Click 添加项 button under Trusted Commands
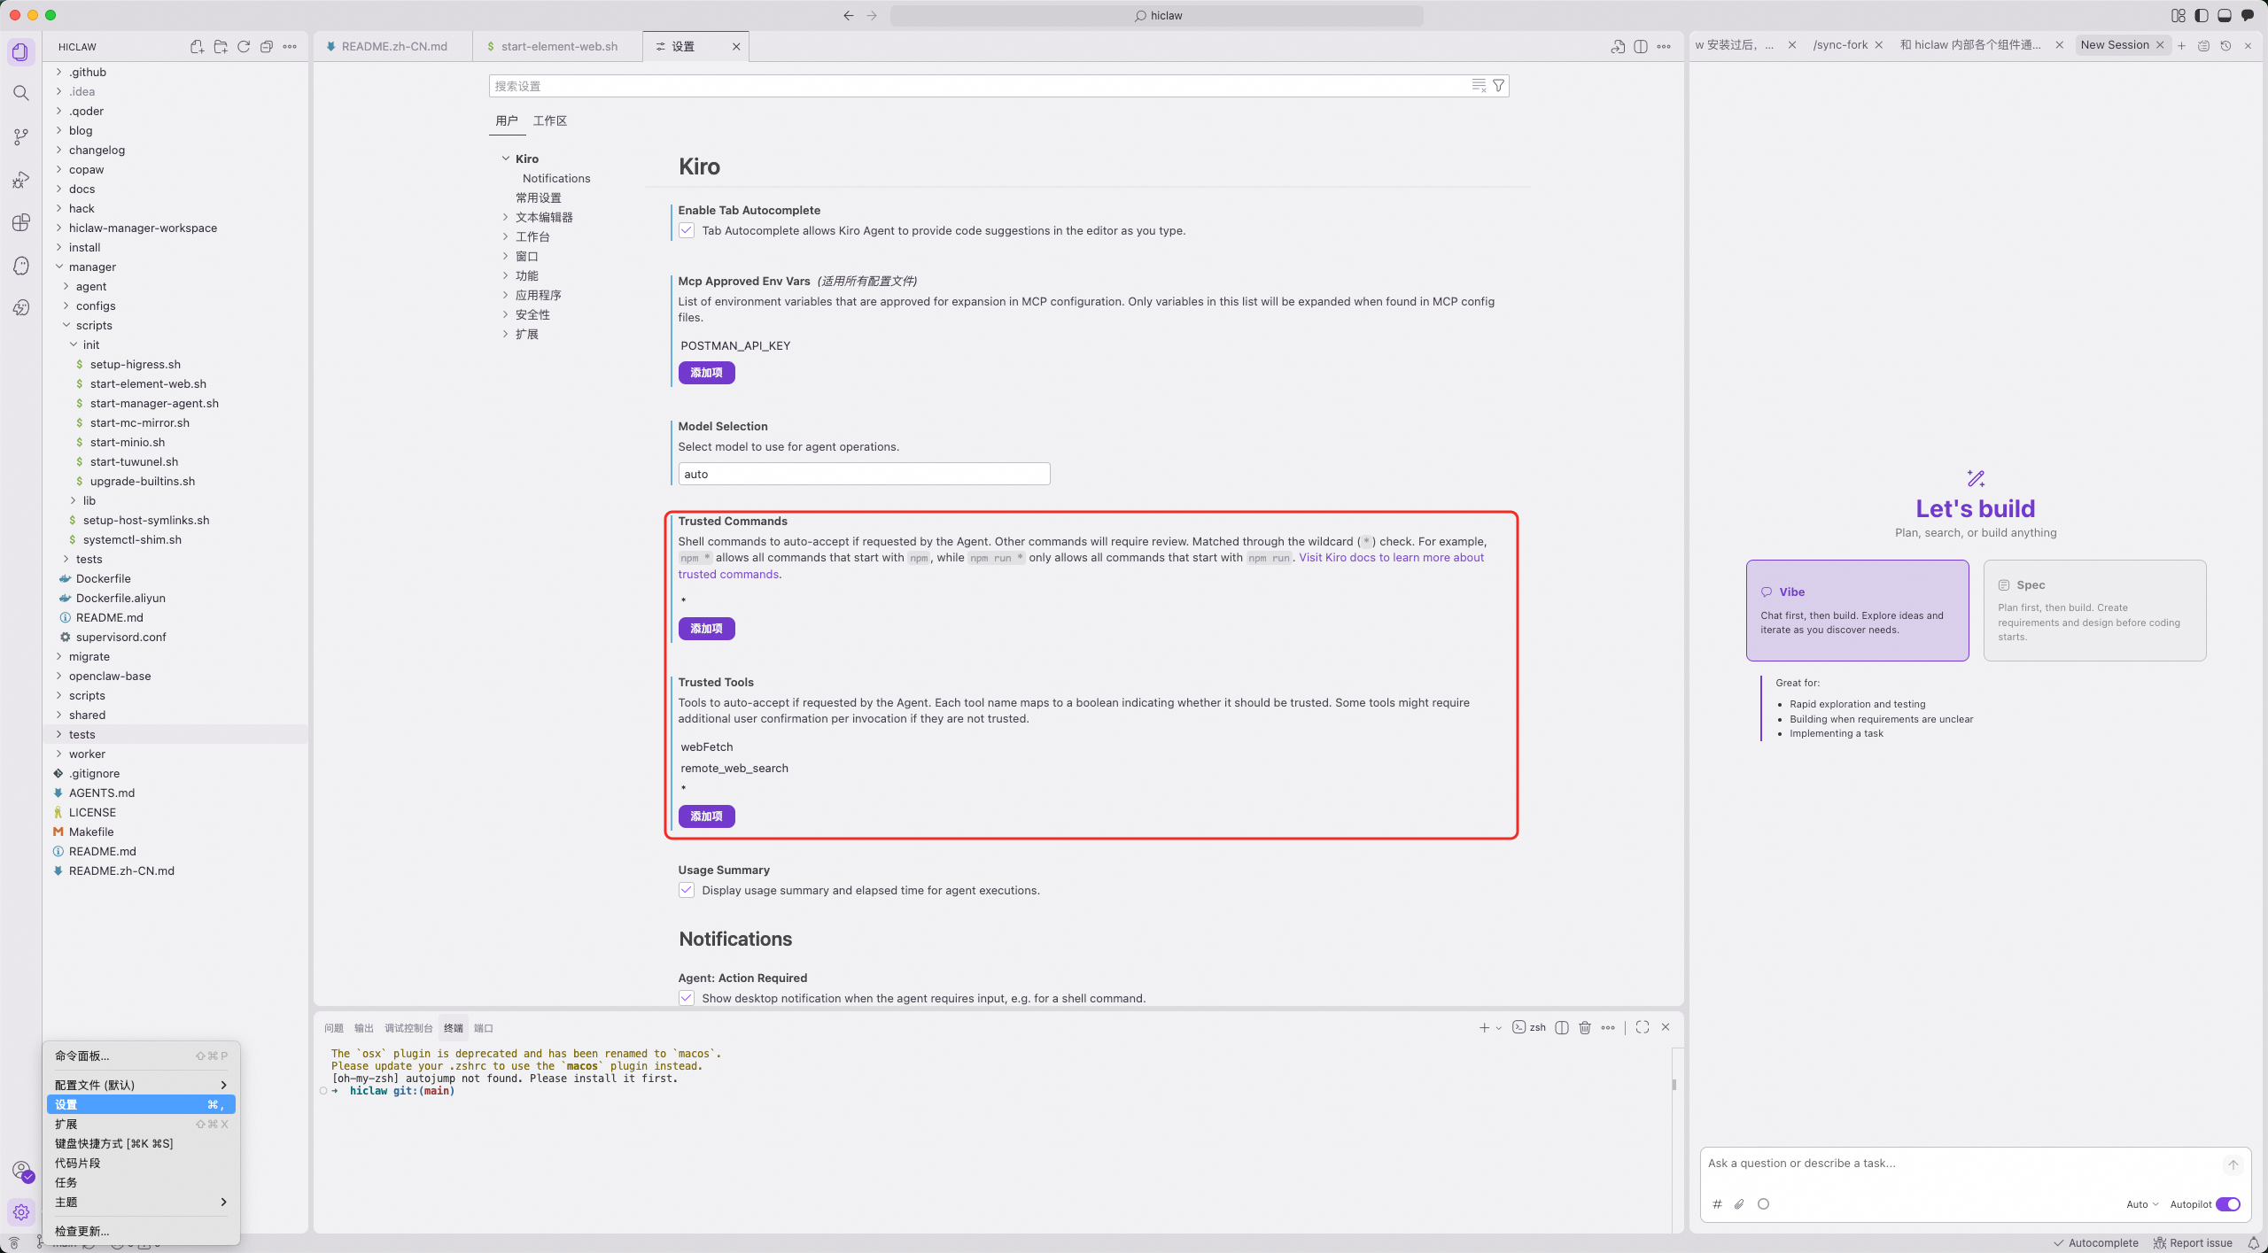This screenshot has width=2268, height=1253. point(706,629)
